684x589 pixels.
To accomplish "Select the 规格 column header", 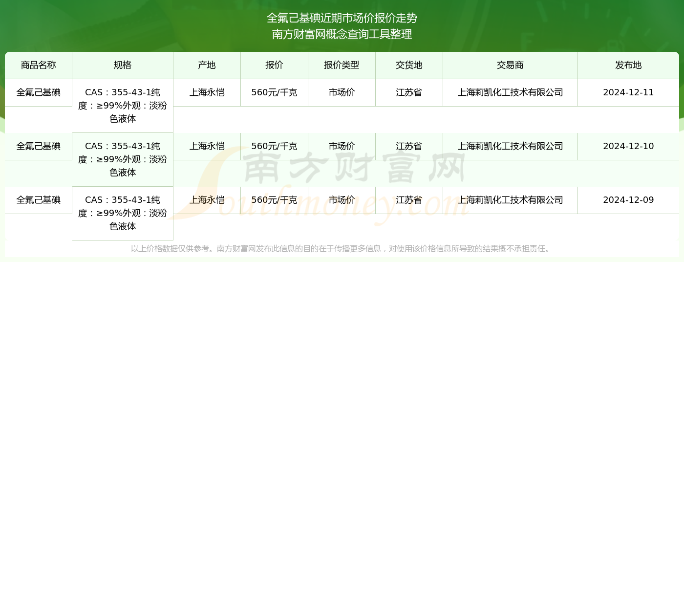I will pyautogui.click(x=123, y=65).
